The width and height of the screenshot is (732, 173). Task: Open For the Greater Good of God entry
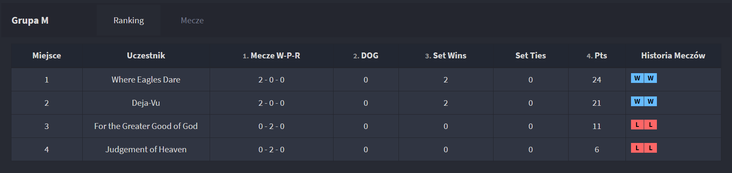(146, 126)
